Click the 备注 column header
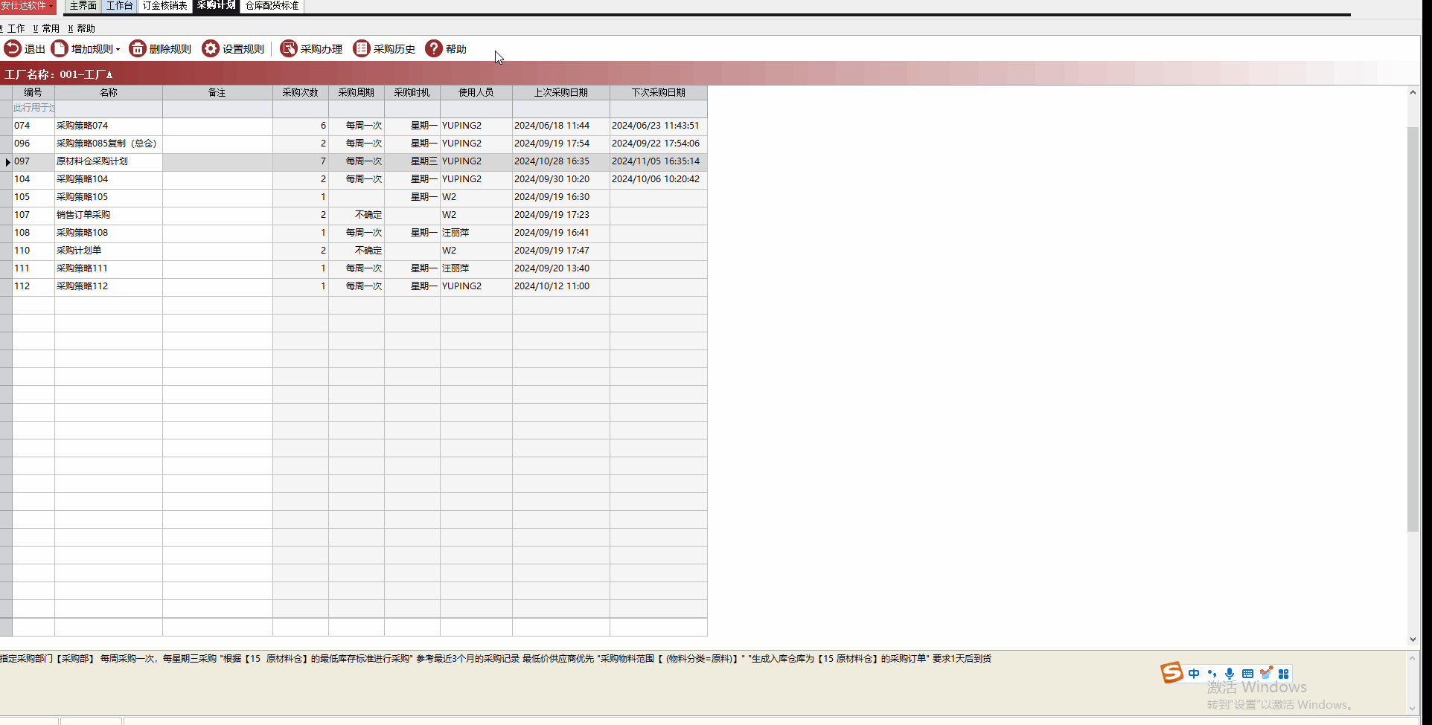The width and height of the screenshot is (1432, 725). tap(217, 93)
